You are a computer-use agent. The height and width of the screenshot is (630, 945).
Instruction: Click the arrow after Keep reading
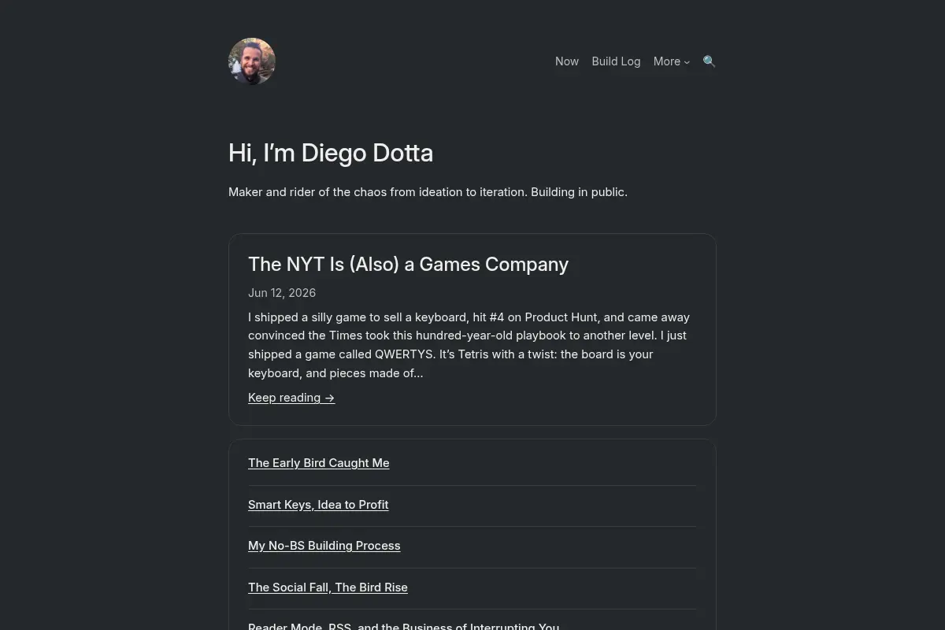pyautogui.click(x=330, y=398)
